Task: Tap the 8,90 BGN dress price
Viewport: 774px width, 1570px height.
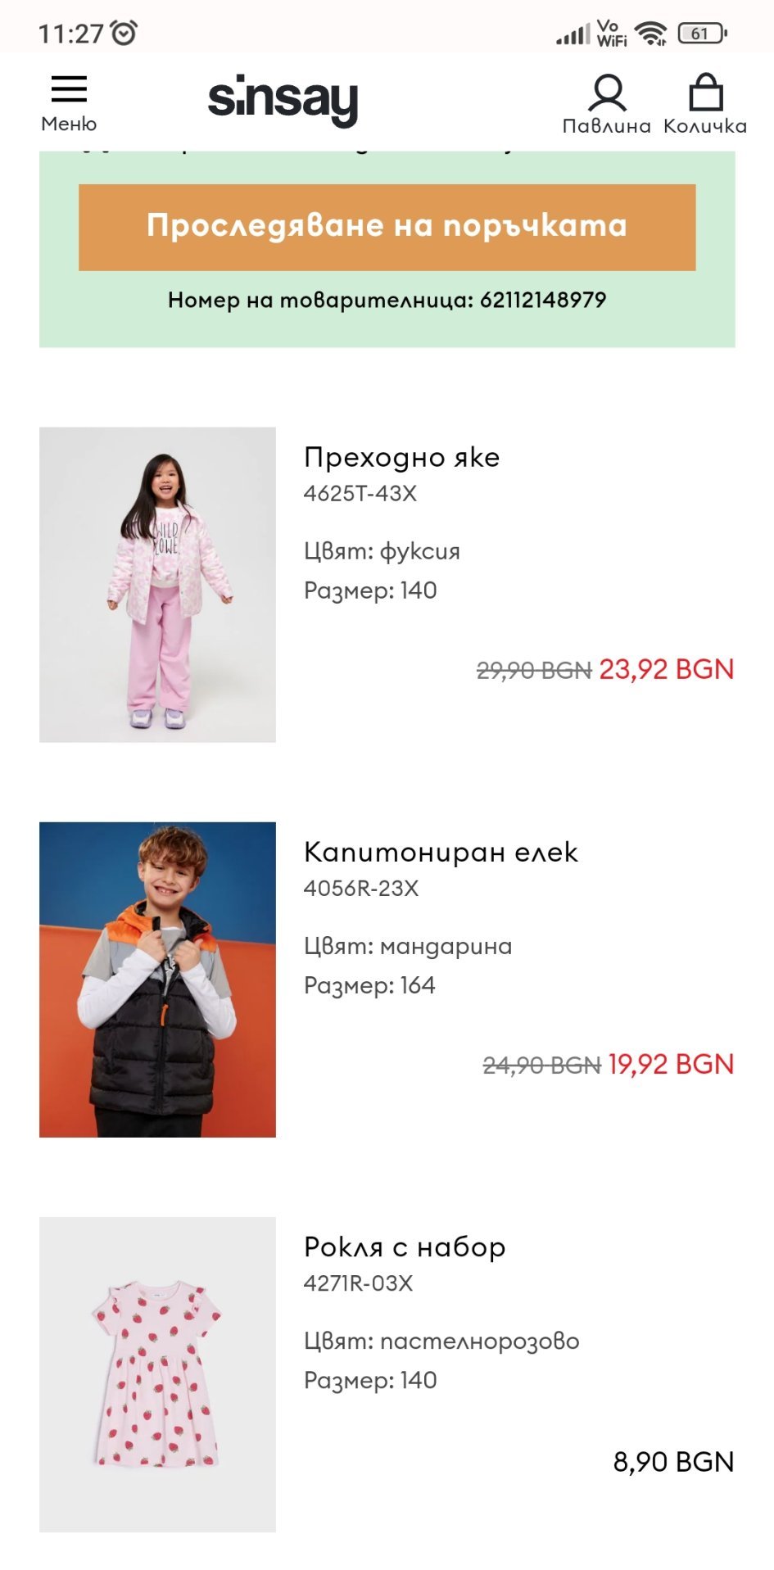Action: click(x=674, y=1461)
